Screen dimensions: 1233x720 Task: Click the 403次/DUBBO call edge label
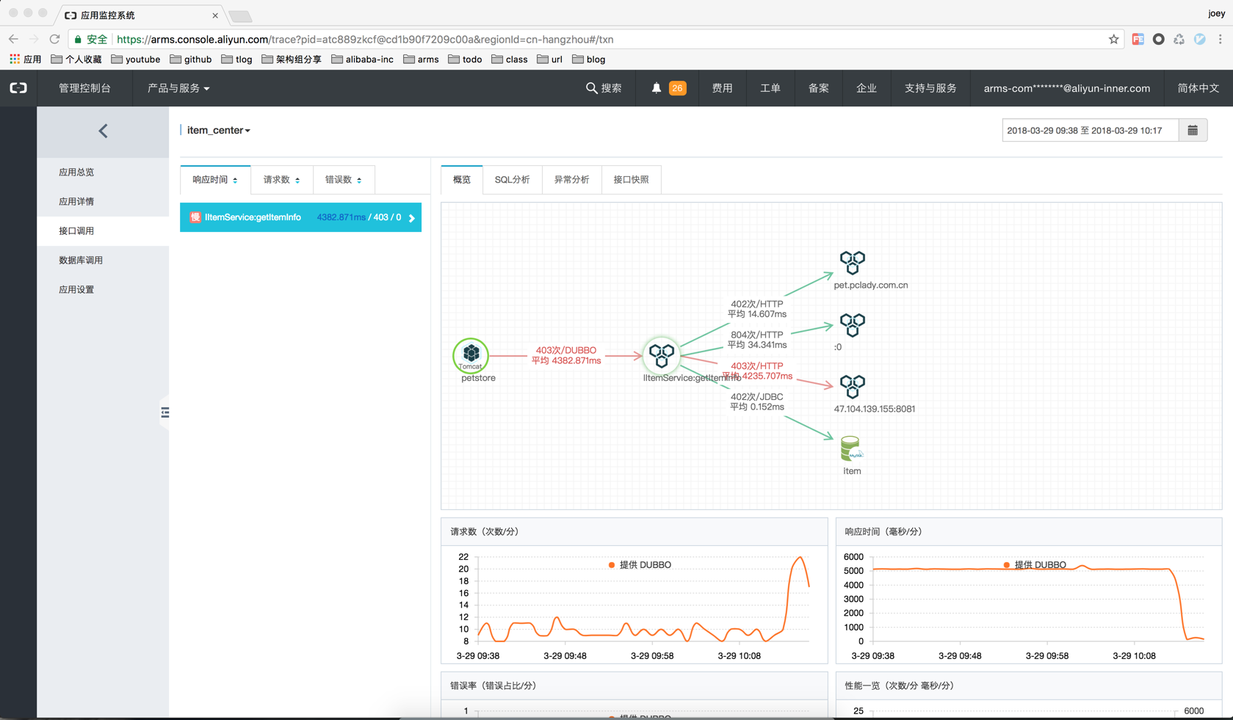pos(566,355)
